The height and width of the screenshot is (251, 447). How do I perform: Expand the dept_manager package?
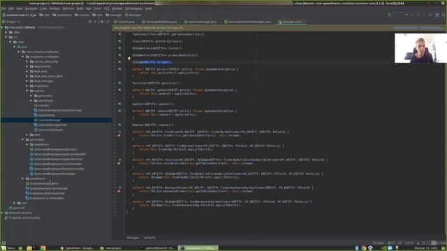[27, 81]
